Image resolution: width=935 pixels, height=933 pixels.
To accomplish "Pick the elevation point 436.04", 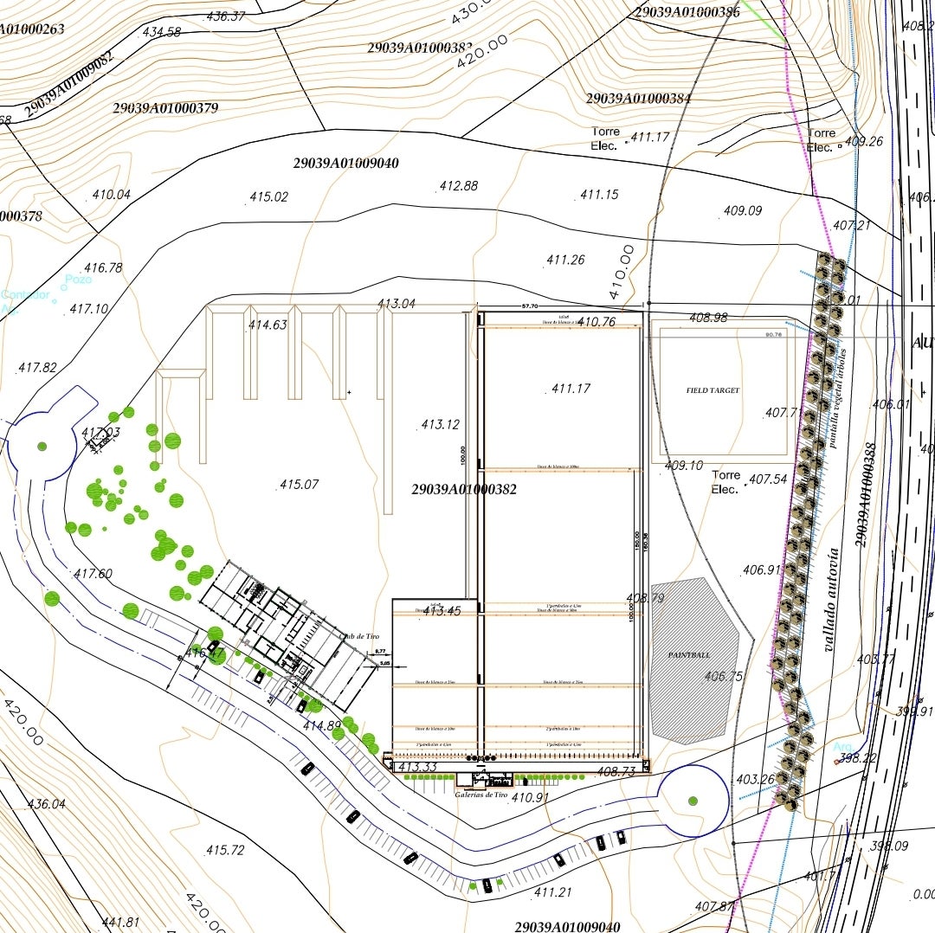I will point(46,804).
